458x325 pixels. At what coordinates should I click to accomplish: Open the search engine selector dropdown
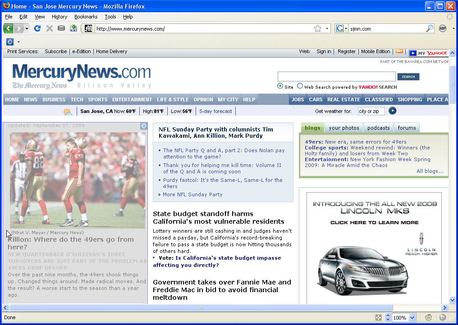point(346,28)
